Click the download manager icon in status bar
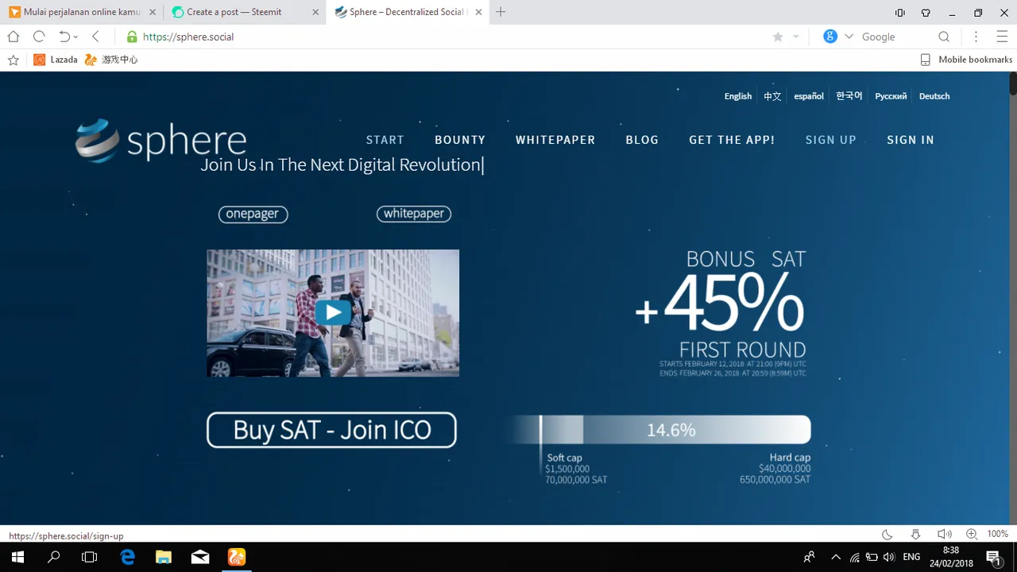The image size is (1017, 572). 915,535
